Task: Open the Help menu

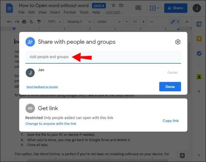Action: coord(96,12)
